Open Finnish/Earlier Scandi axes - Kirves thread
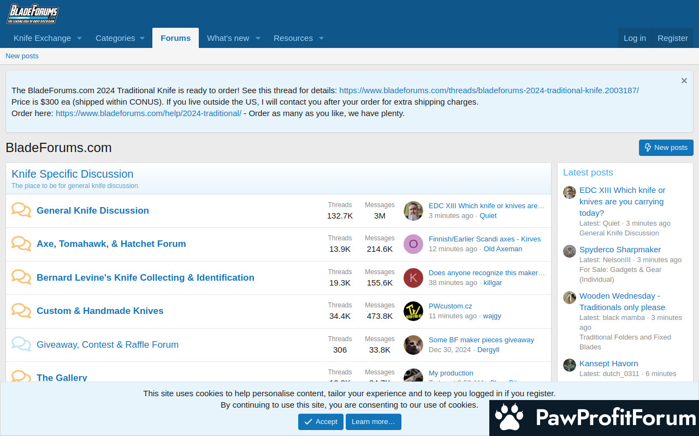 [x=484, y=239]
